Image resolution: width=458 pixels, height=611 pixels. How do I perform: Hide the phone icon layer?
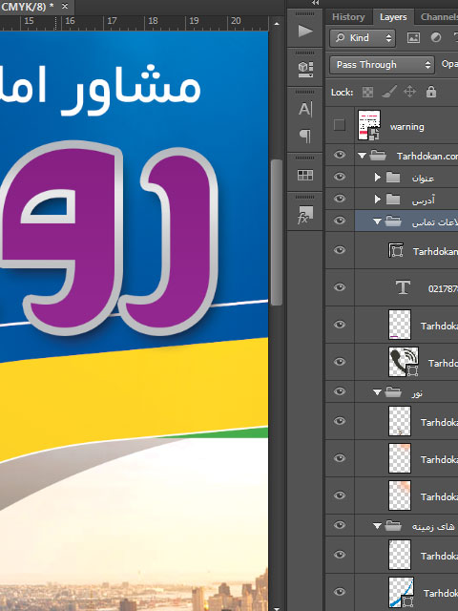click(x=340, y=362)
